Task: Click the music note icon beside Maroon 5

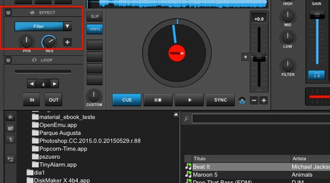Action: [x=188, y=175]
